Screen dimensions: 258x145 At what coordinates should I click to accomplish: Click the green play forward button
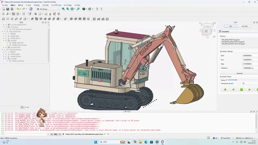coord(250,89)
